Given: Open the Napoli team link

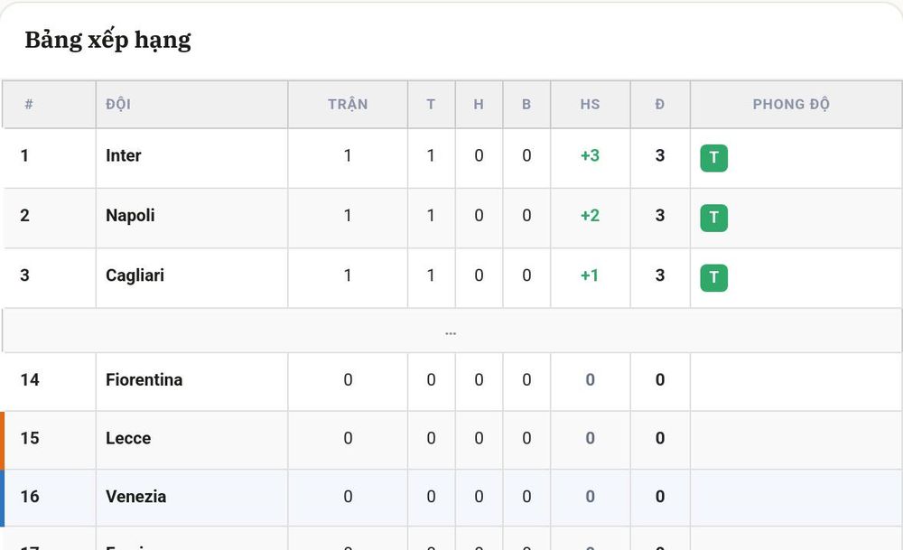Looking at the screenshot, I should 130,215.
